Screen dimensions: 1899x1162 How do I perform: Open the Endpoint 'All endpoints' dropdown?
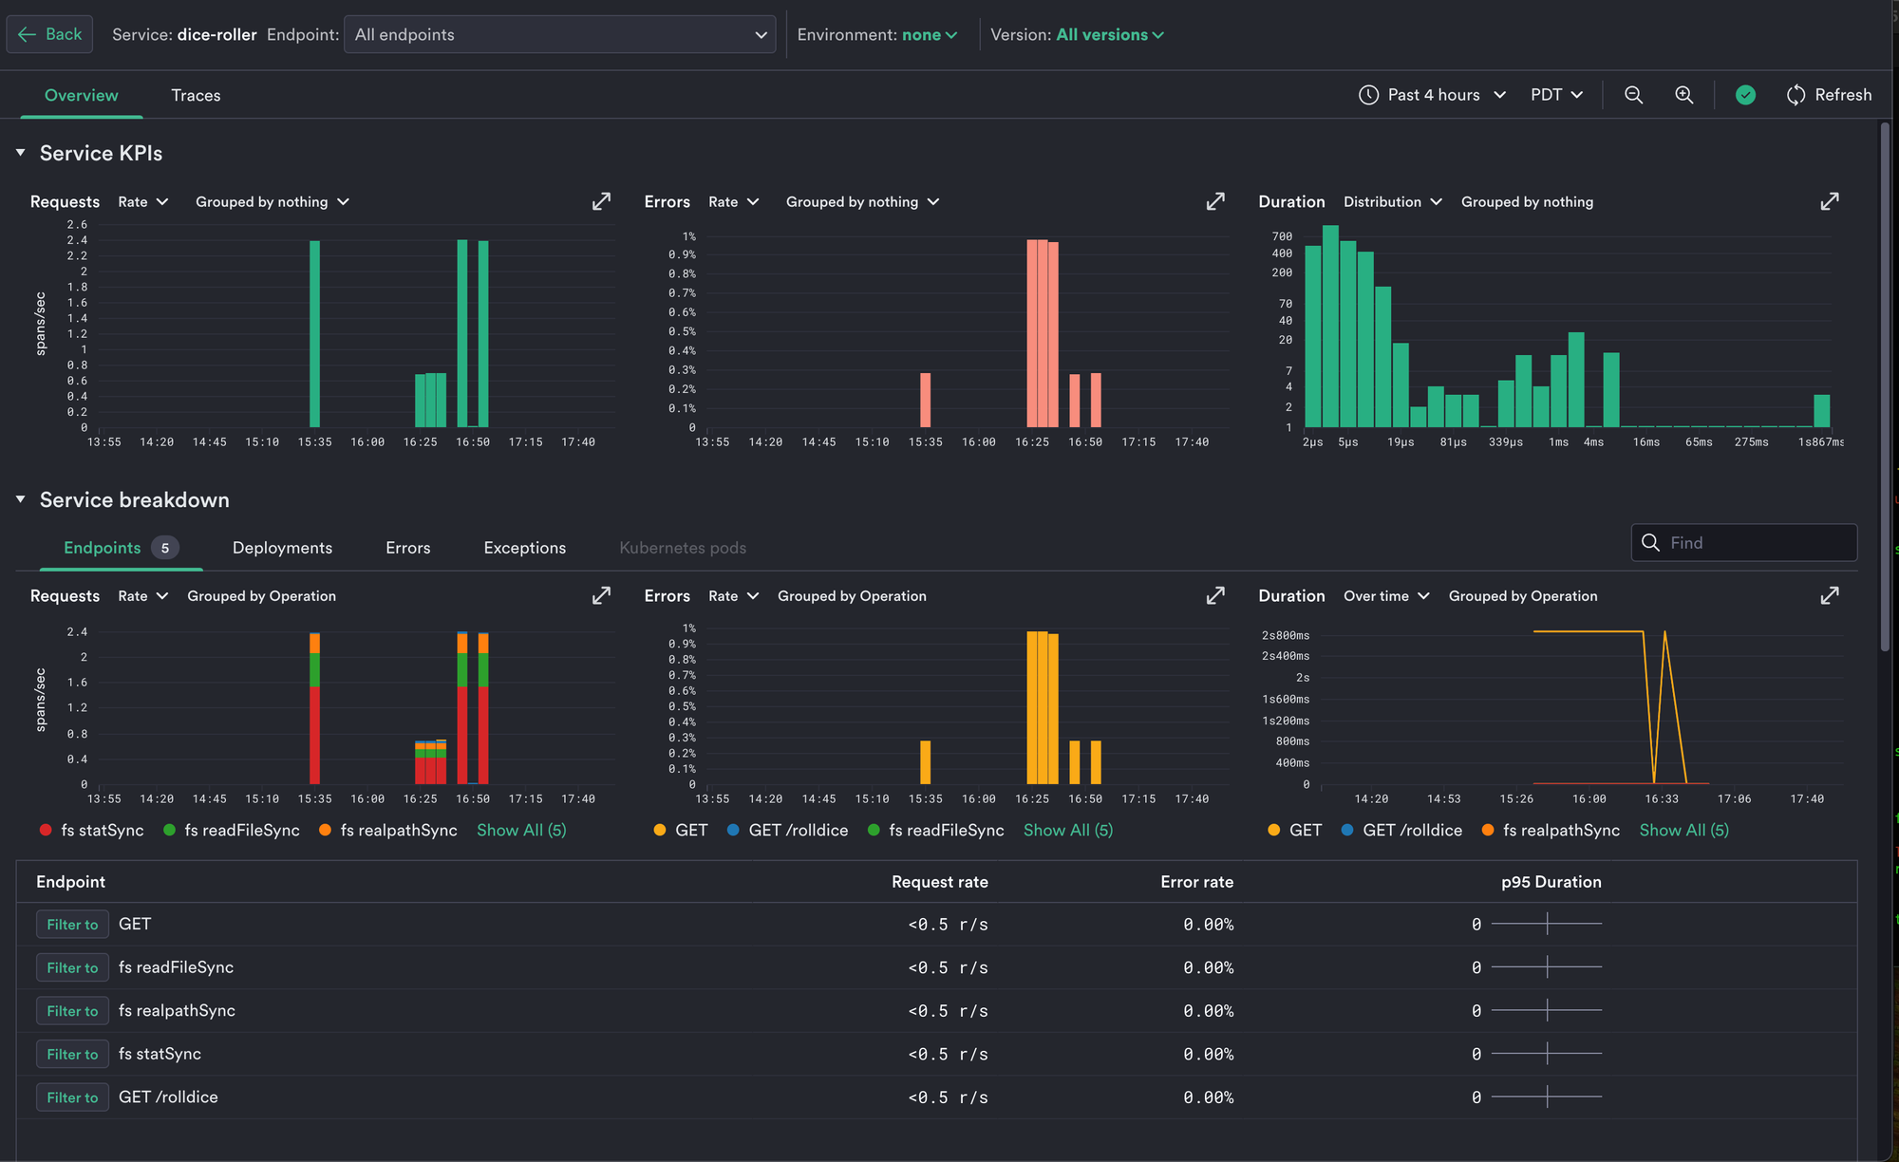[x=559, y=34]
